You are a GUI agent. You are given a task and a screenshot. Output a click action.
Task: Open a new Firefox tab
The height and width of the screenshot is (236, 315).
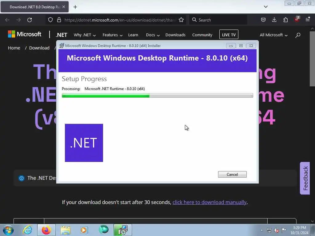click(75, 7)
